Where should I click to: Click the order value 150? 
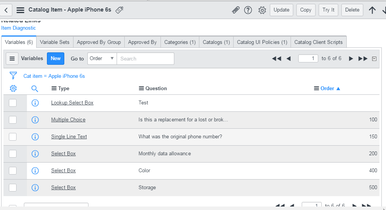373,137
